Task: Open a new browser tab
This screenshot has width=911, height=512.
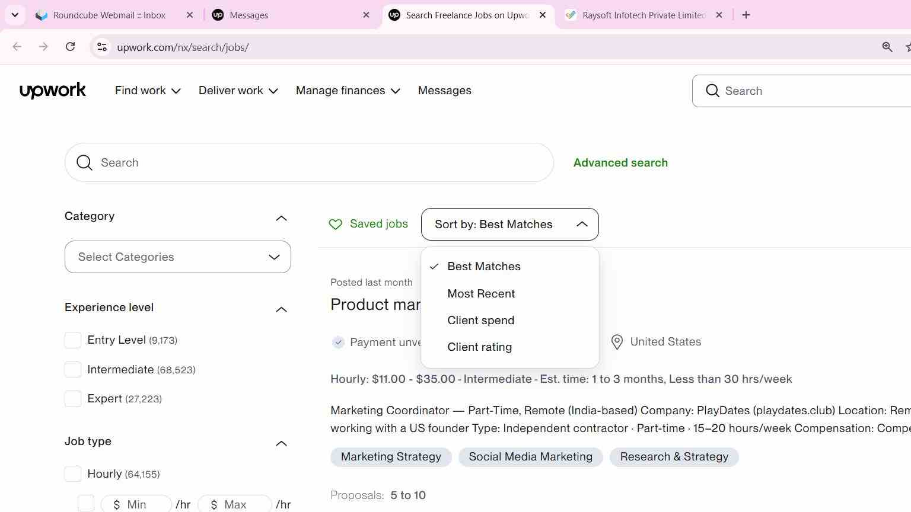Action: [746, 15]
